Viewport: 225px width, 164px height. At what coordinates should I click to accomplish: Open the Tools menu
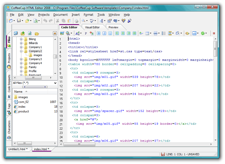click(101, 15)
